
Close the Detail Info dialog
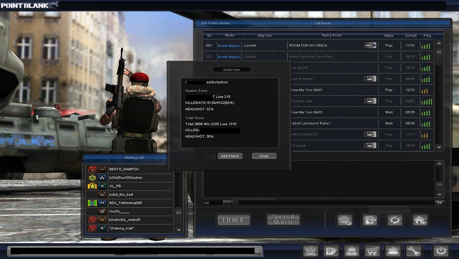click(264, 156)
